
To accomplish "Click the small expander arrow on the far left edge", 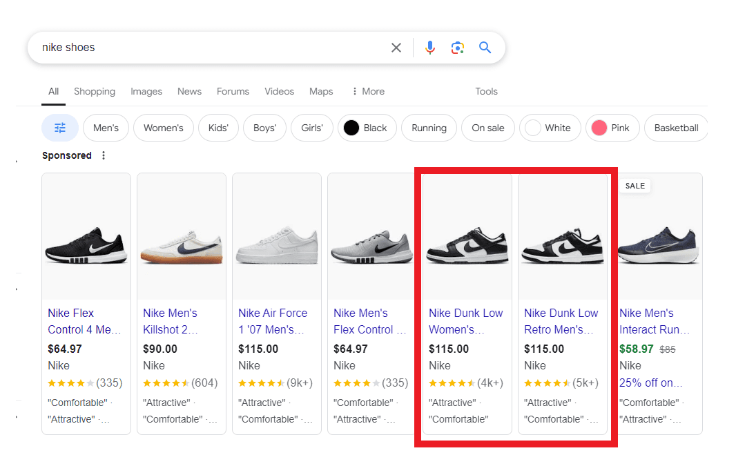I will tap(17, 160).
